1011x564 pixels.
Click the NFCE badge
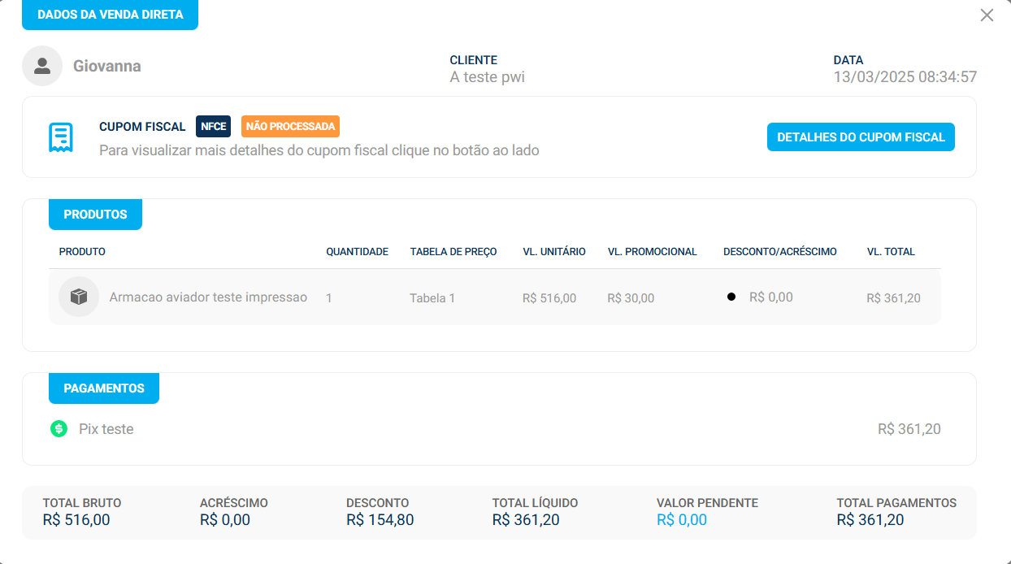coord(214,127)
